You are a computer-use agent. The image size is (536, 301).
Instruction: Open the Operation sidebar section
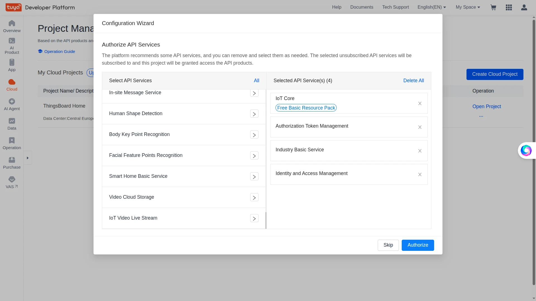coord(12,144)
